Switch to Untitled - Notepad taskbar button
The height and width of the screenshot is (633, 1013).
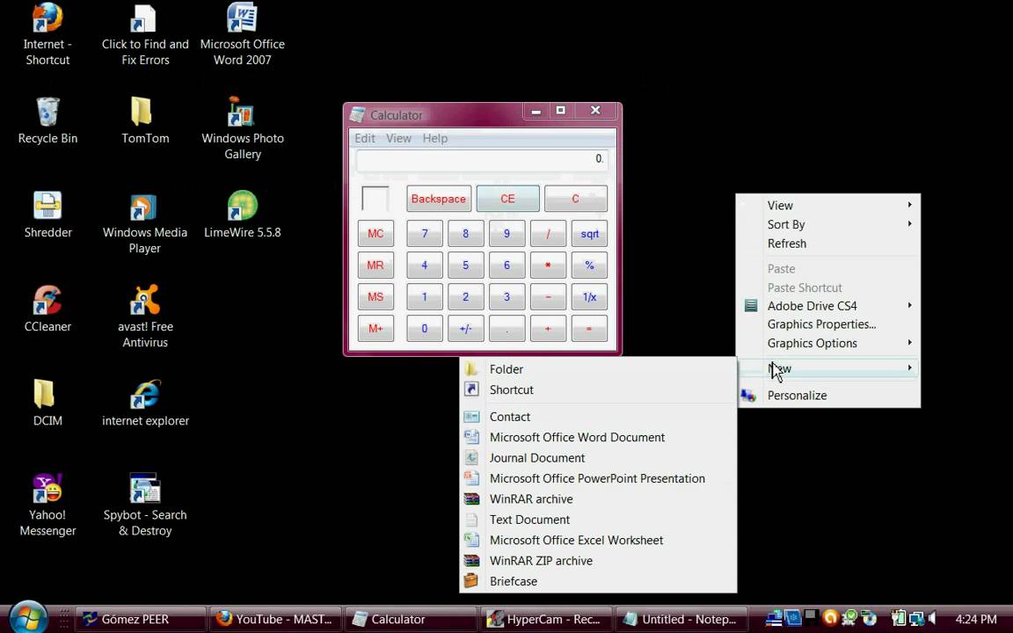(681, 619)
